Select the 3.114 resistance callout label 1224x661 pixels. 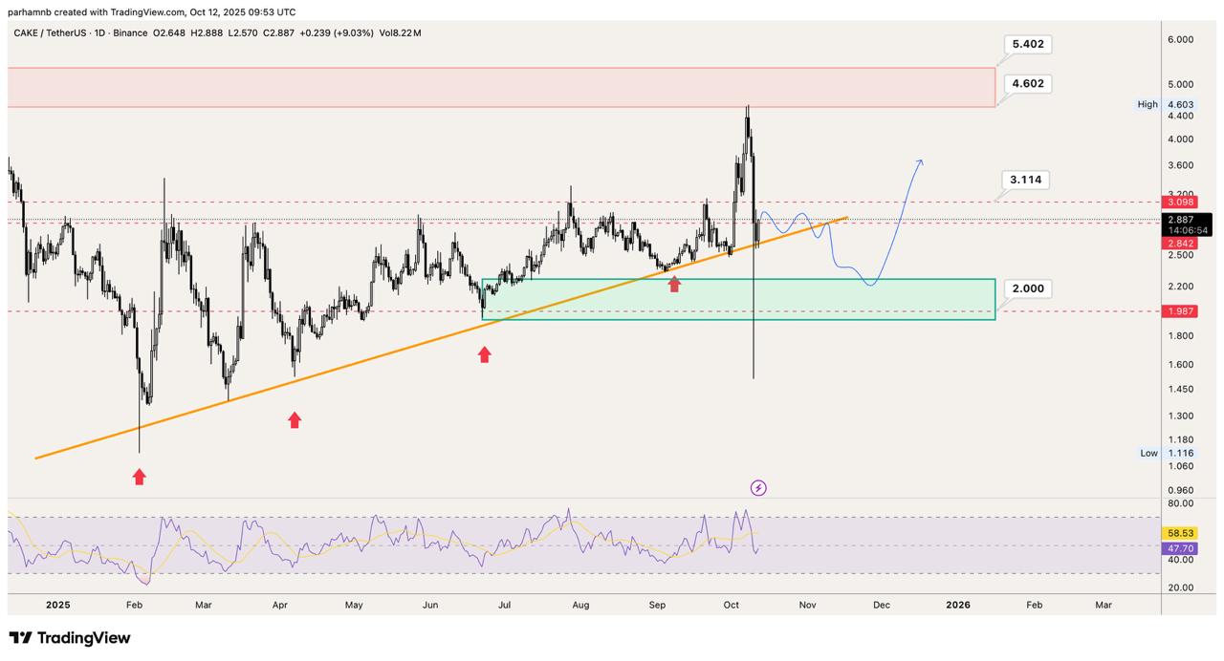[1025, 180]
